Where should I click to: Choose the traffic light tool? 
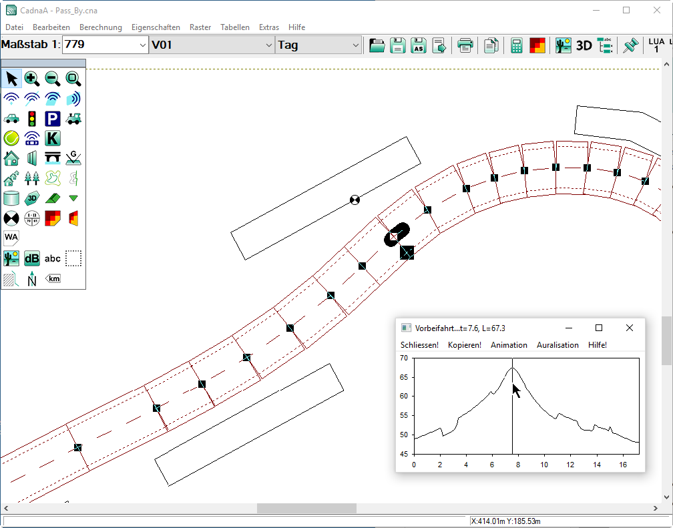click(x=32, y=118)
